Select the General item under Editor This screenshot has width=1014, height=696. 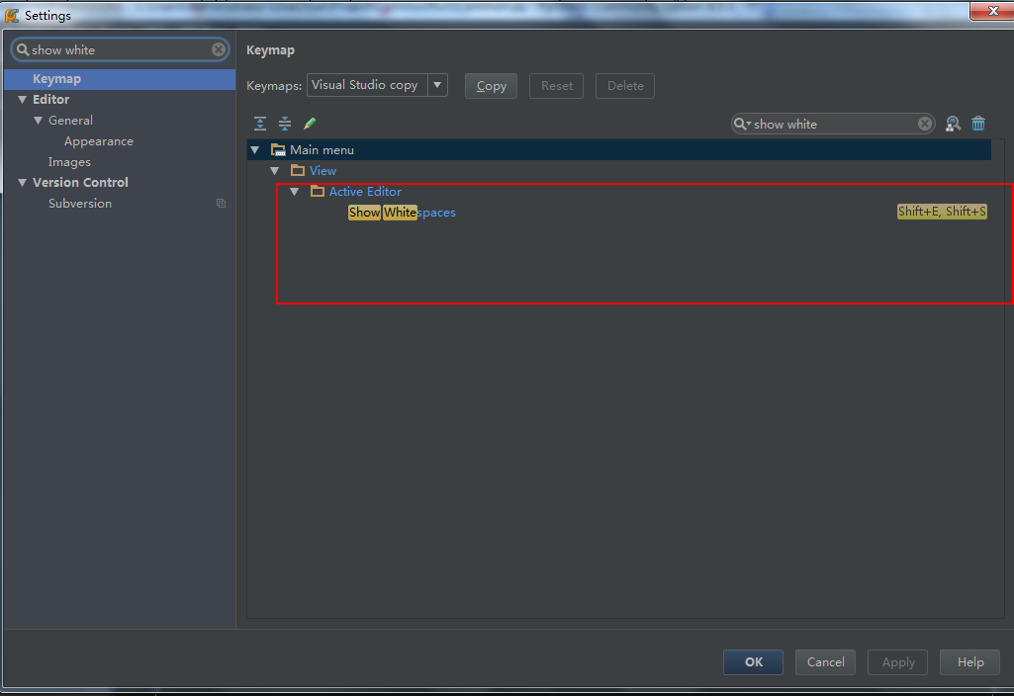tap(70, 121)
